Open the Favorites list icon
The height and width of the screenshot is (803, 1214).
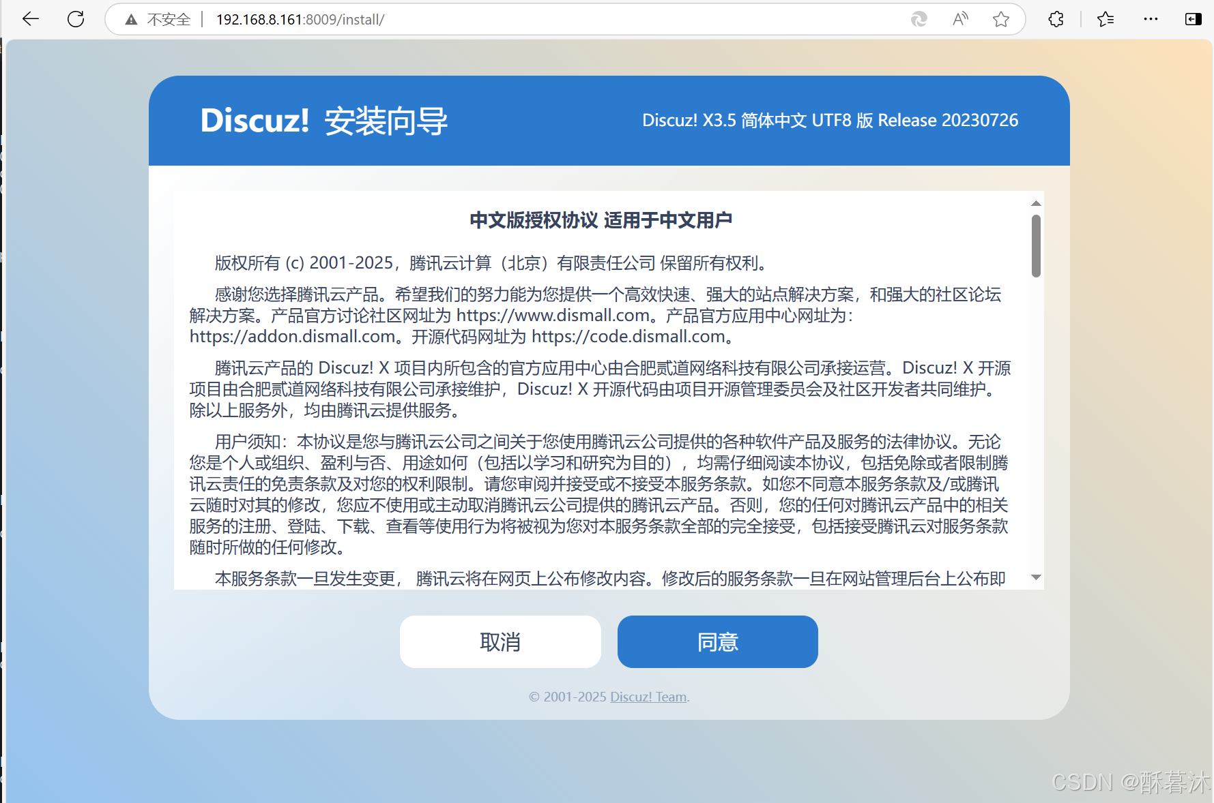click(1105, 19)
